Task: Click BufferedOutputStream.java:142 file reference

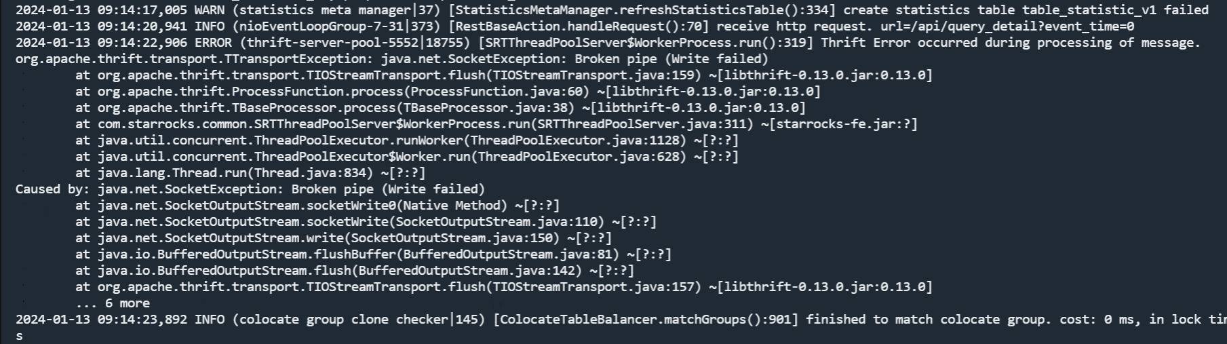Action: 467,271
